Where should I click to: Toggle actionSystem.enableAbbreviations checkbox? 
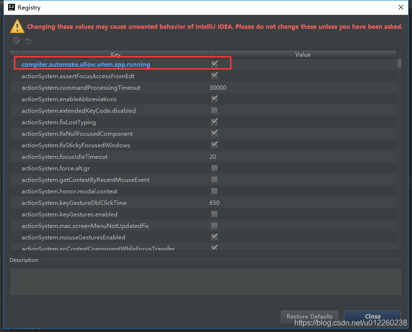[215, 99]
